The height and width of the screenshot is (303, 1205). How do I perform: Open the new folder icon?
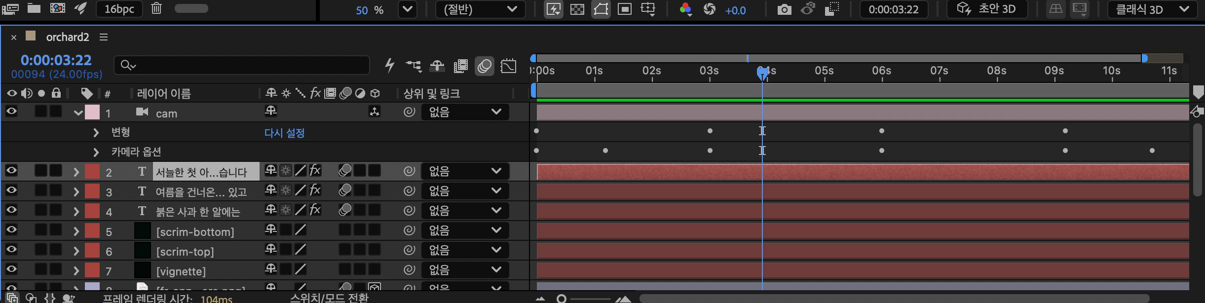(34, 8)
